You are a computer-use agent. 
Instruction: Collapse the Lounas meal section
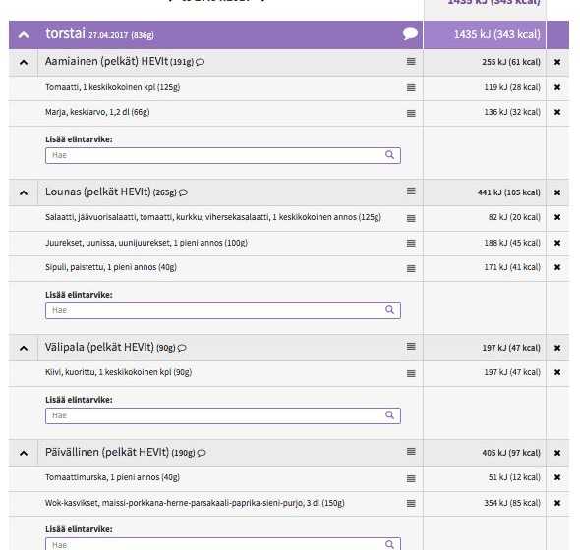[24, 192]
